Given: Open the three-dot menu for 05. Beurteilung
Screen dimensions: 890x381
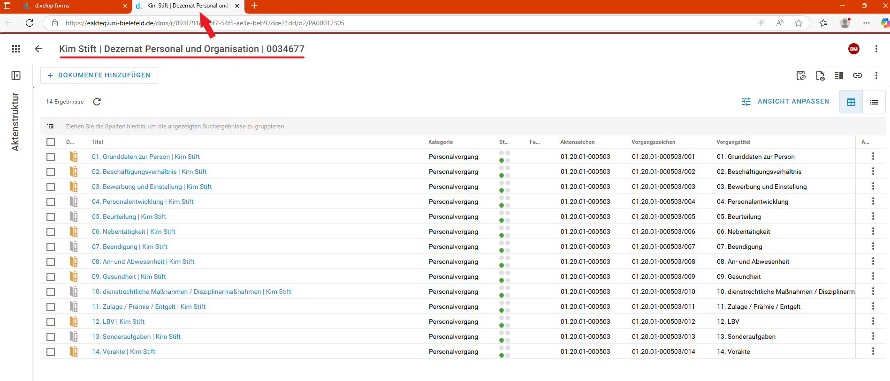Looking at the screenshot, I should point(873,217).
